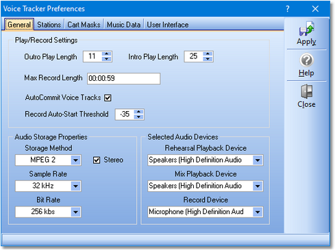The image size is (335, 251).
Task: Decrease Intro Play Length with down arrow
Action: click(x=208, y=59)
